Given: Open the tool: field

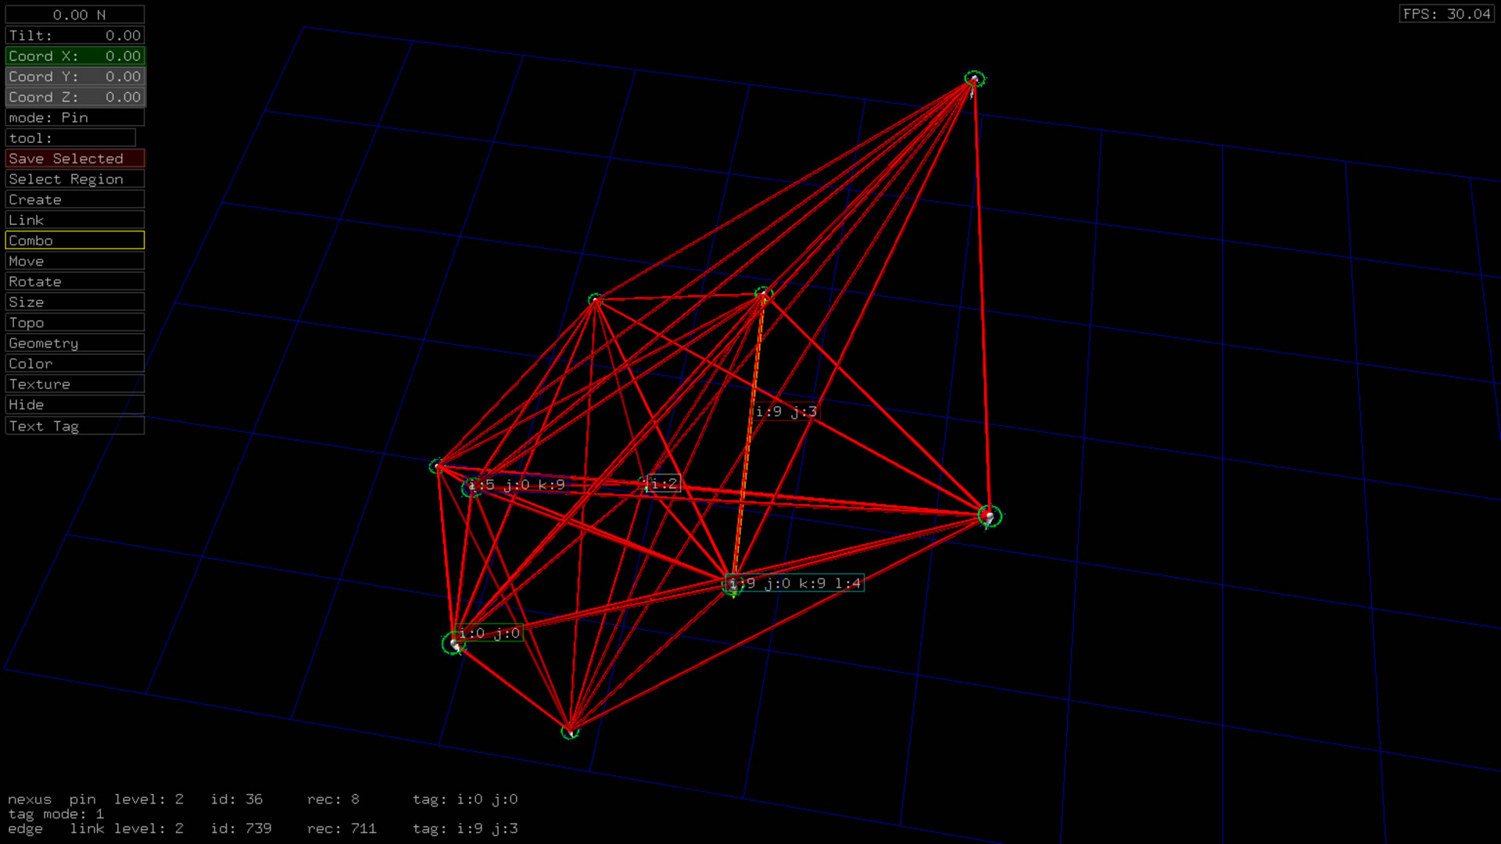Looking at the screenshot, I should (70, 138).
